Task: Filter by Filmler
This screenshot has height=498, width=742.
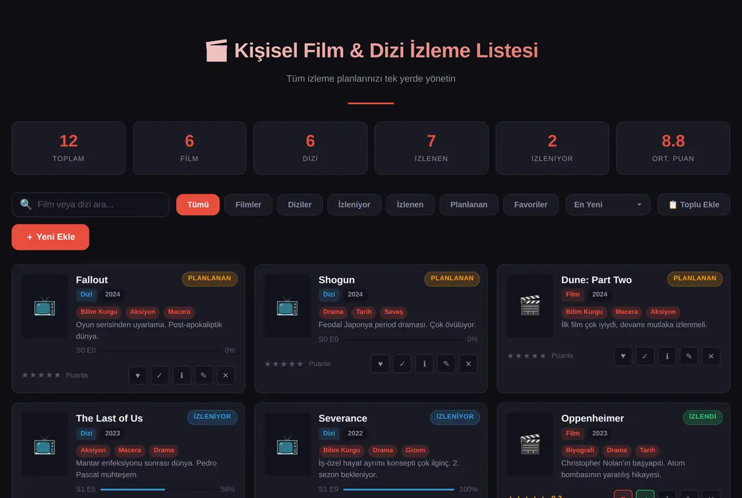Action: tap(248, 205)
